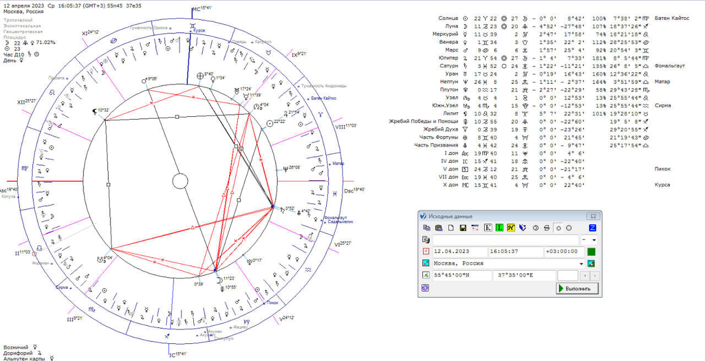
Task: Click the location atlas icon beside the city field
Action: 426,263
